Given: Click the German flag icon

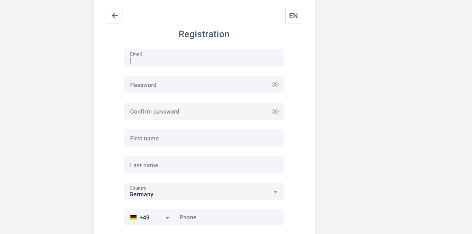Looking at the screenshot, I should click(x=133, y=217).
